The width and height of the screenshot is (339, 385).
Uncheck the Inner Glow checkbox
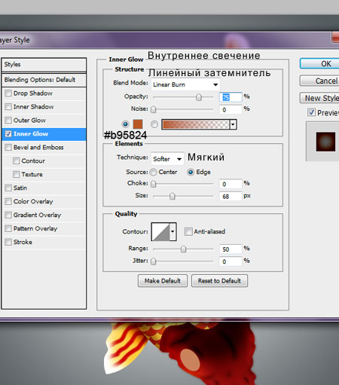click(x=8, y=134)
